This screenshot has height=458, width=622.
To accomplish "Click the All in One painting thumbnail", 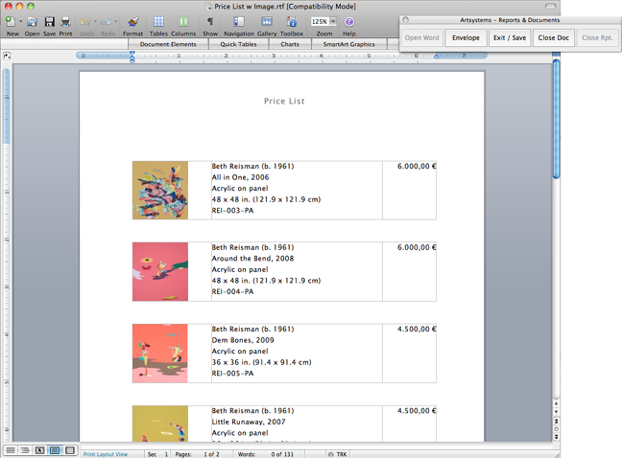I will [x=160, y=191].
